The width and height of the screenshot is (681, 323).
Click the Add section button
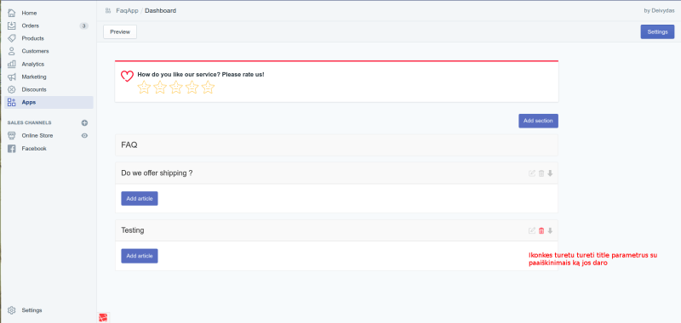point(538,121)
